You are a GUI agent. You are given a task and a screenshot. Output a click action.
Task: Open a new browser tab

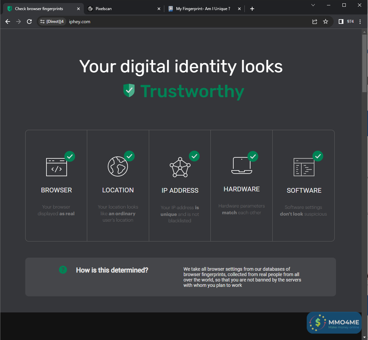click(x=252, y=9)
